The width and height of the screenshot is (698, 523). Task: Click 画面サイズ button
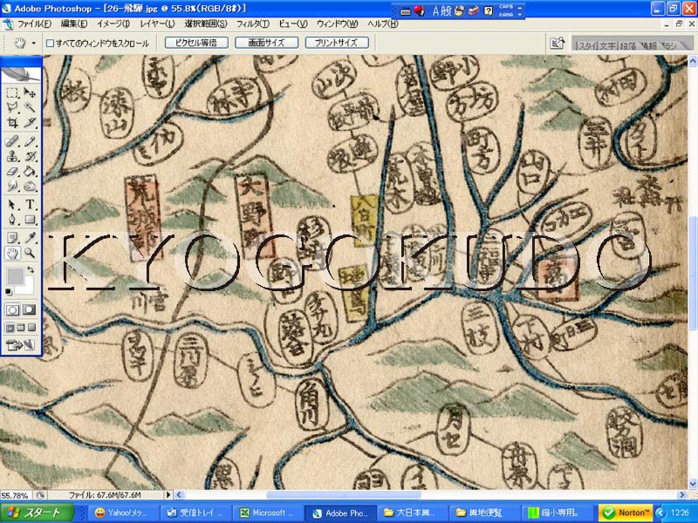pyautogui.click(x=267, y=43)
